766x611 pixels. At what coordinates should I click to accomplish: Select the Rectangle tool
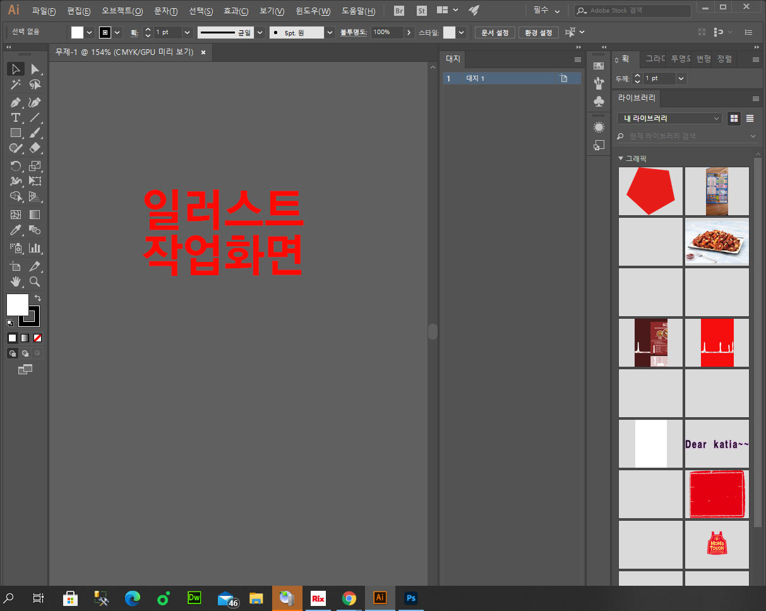click(x=16, y=133)
